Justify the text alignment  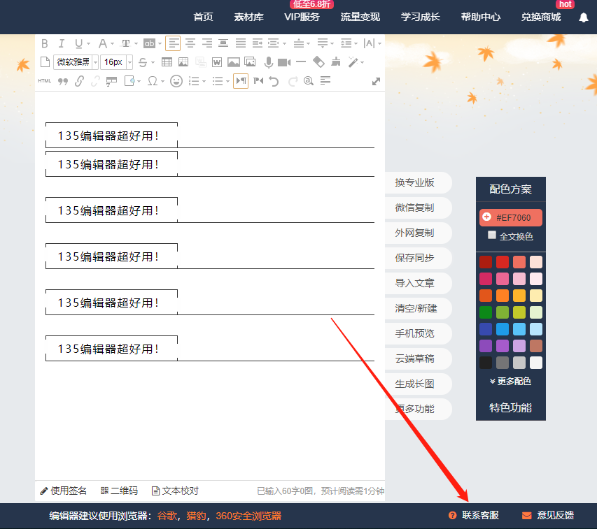tap(241, 43)
